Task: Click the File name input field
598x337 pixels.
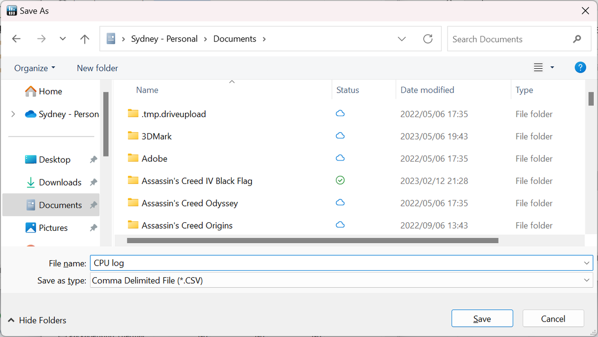Action: 334,263
